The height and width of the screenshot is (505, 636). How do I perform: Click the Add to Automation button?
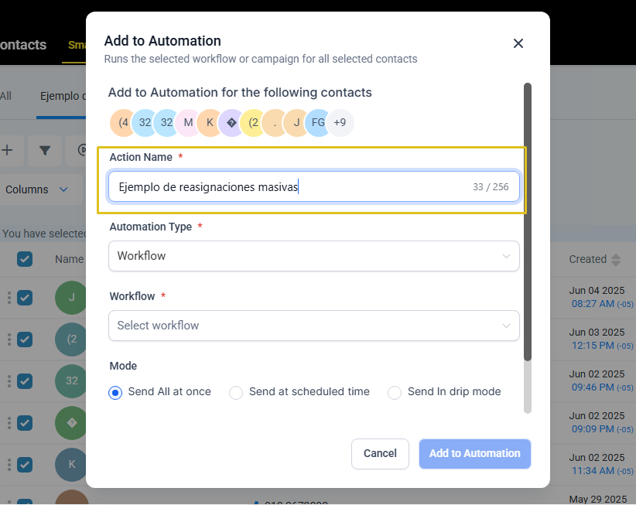(x=475, y=453)
